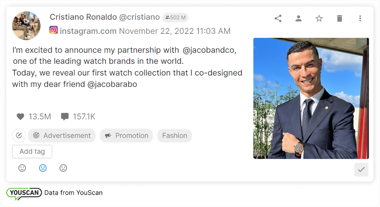The height and width of the screenshot is (207, 380).
Task: Share the mention using the share icon
Action: (x=278, y=18)
